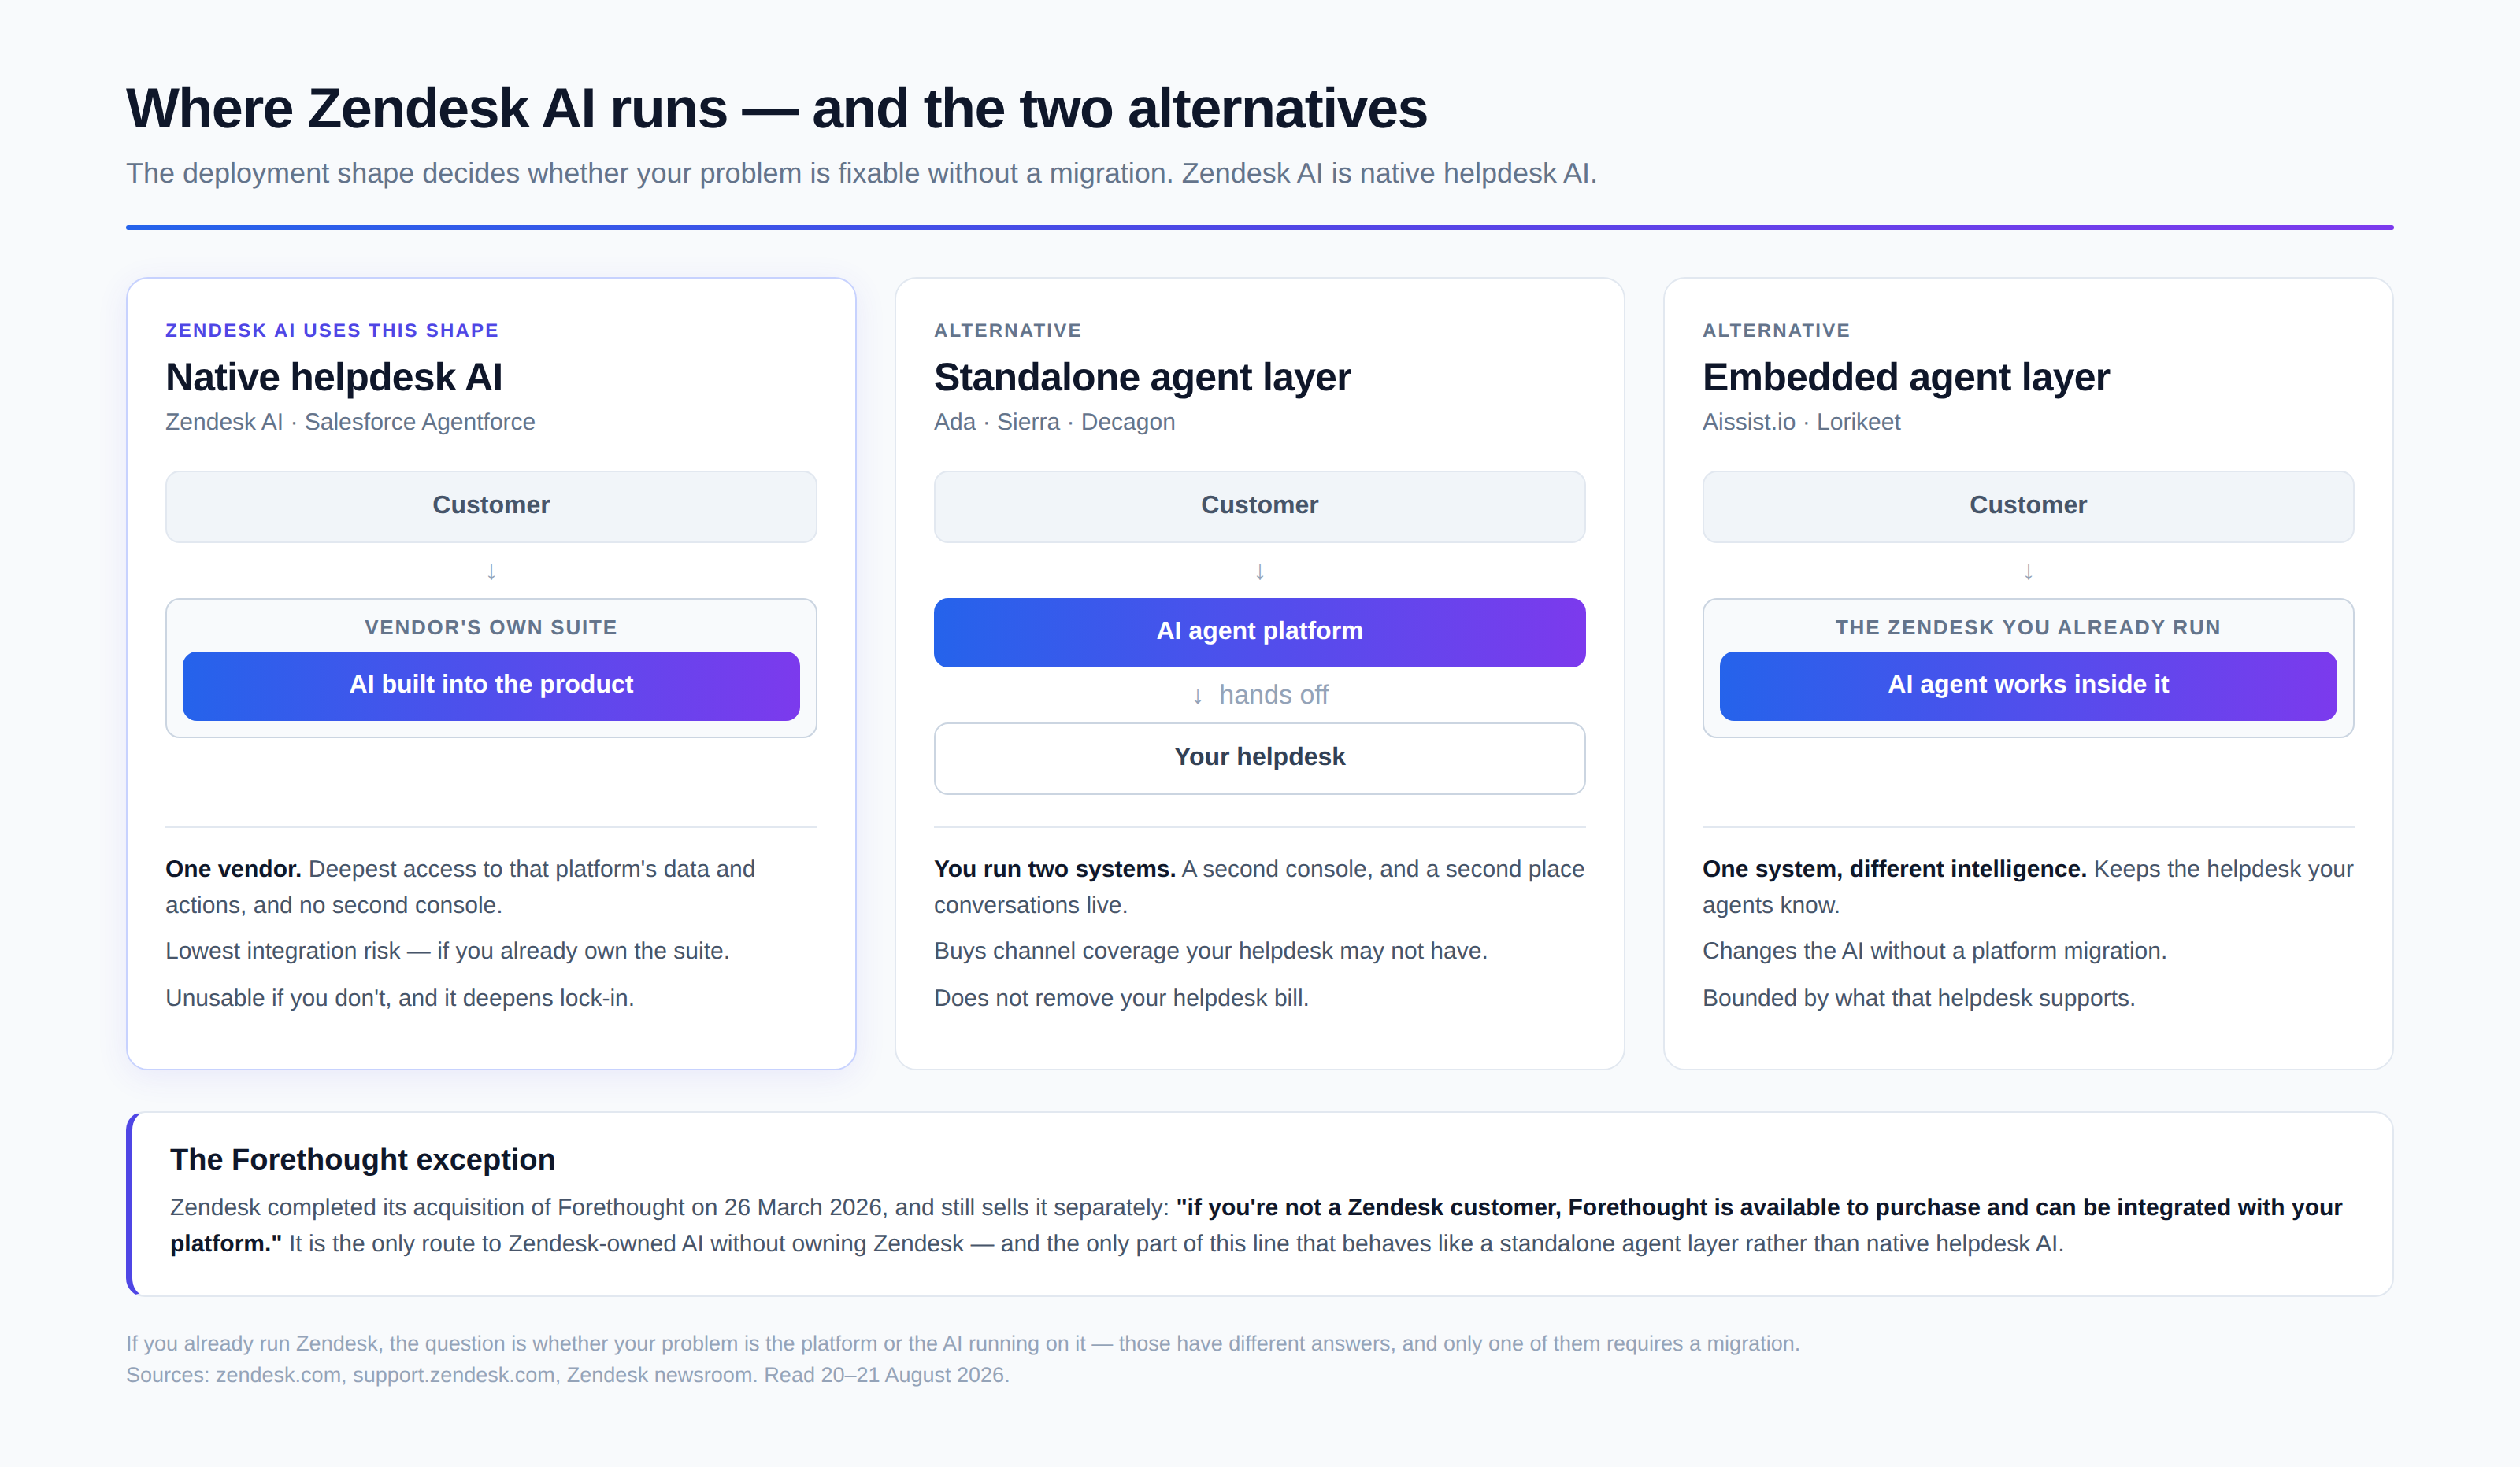Select the 'AI agent platform' gradient bar
The width and height of the screenshot is (2520, 1467).
pyautogui.click(x=1260, y=633)
